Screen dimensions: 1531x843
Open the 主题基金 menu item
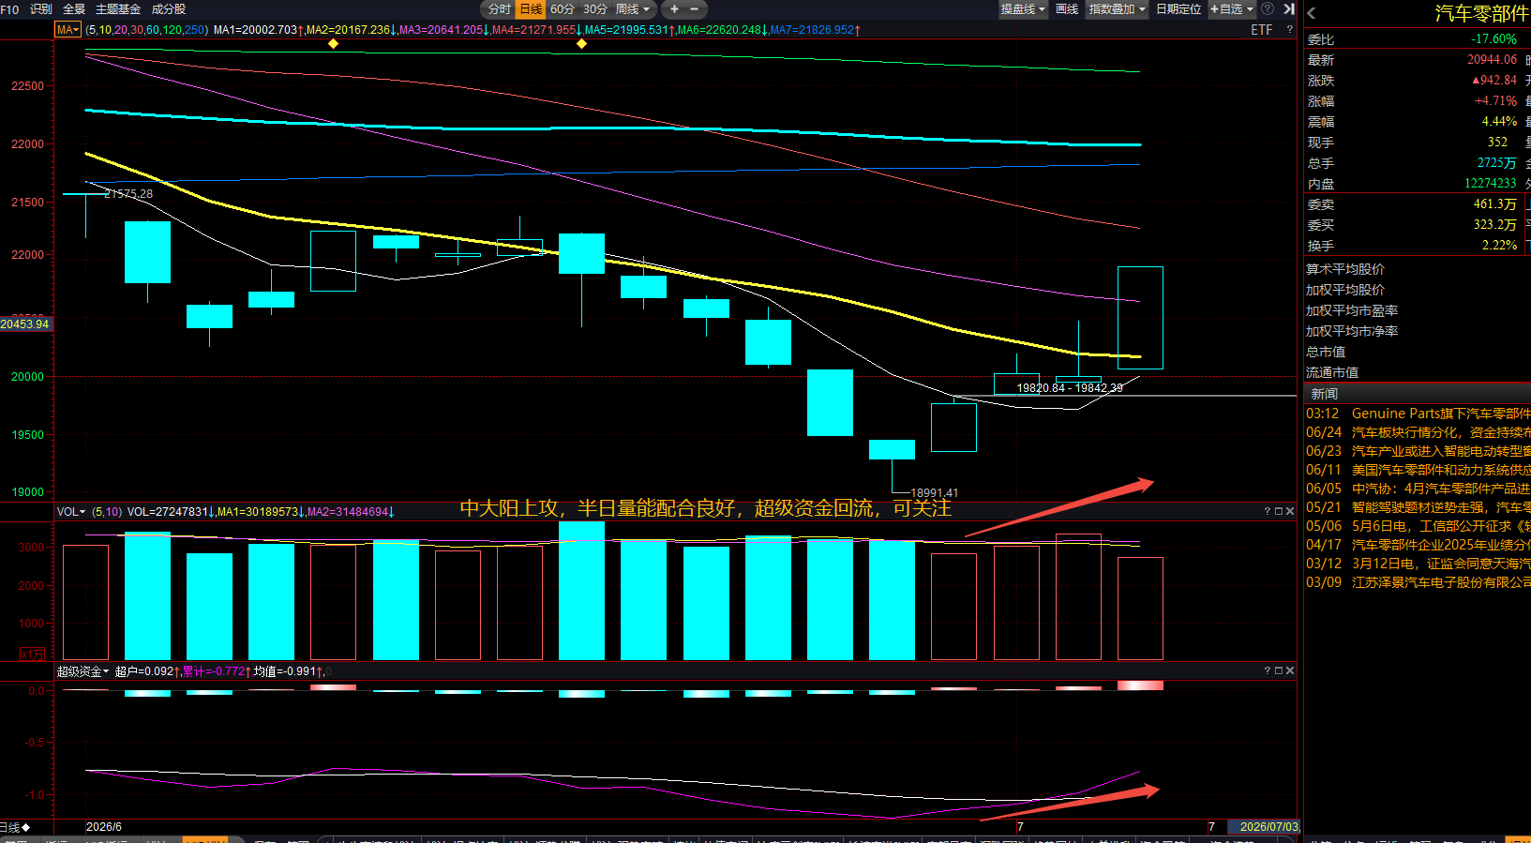point(118,9)
